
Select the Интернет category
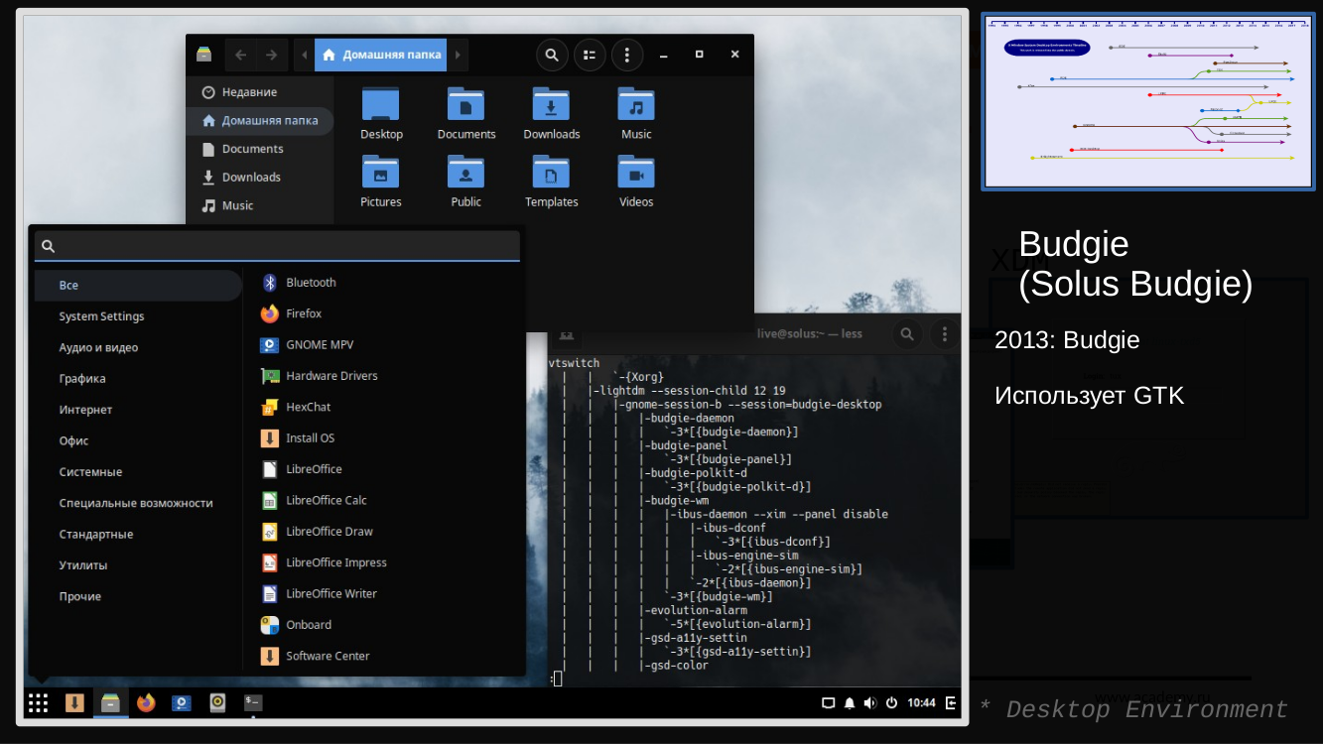[x=138, y=410]
